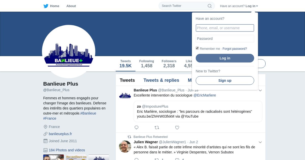
Task: View the Followers 2,318 list
Action: pos(169,64)
